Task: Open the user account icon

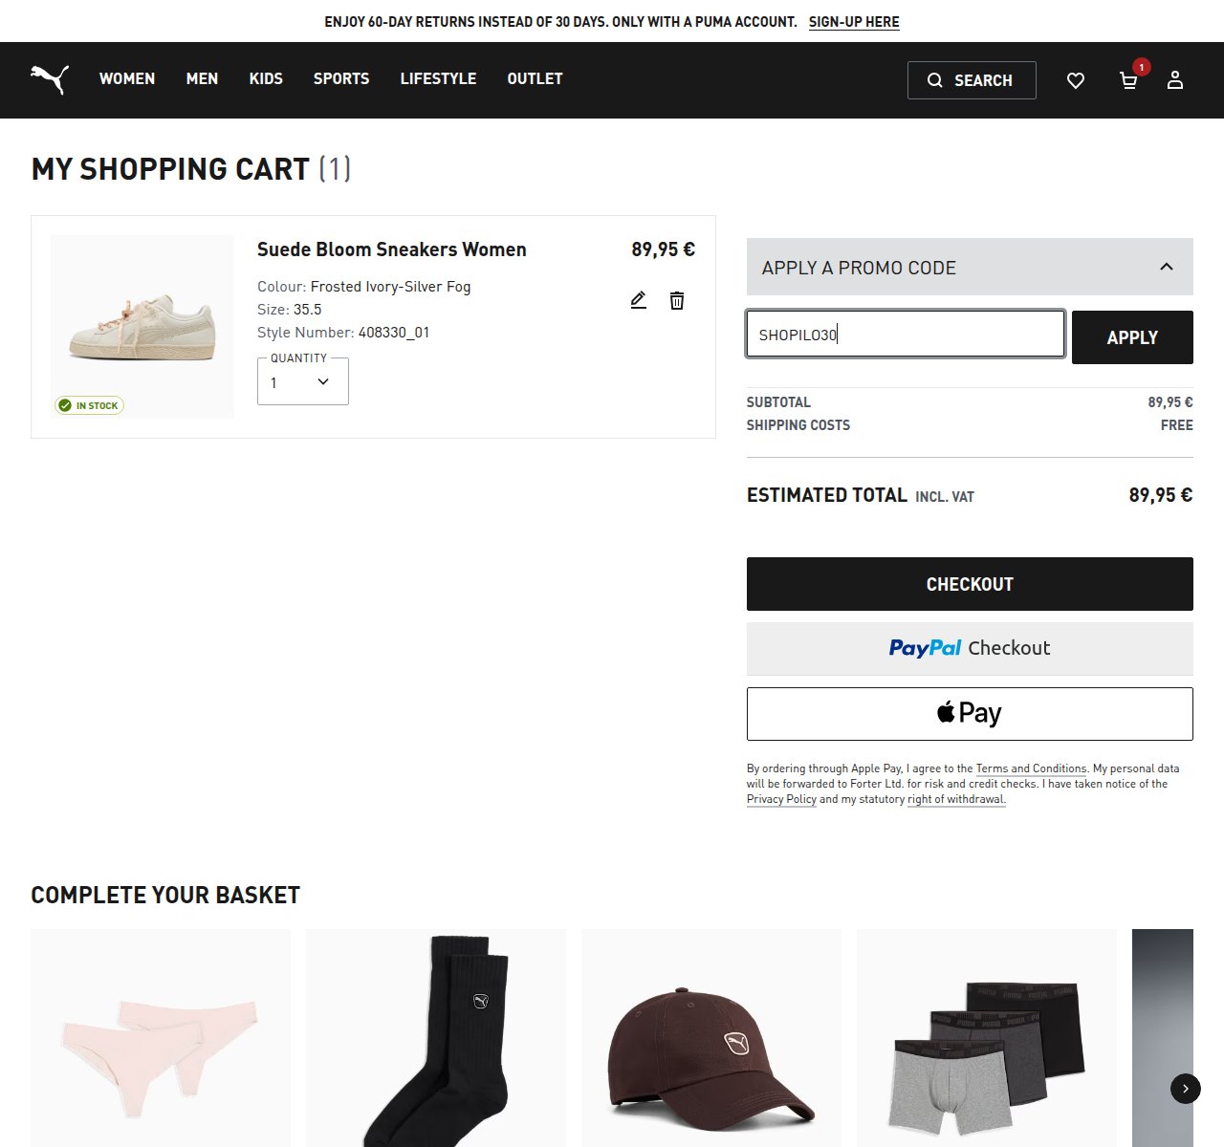Action: tap(1175, 80)
